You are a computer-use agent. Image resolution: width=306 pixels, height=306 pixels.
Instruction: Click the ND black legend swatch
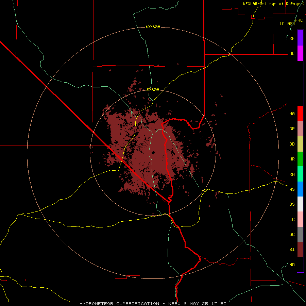point(300,265)
